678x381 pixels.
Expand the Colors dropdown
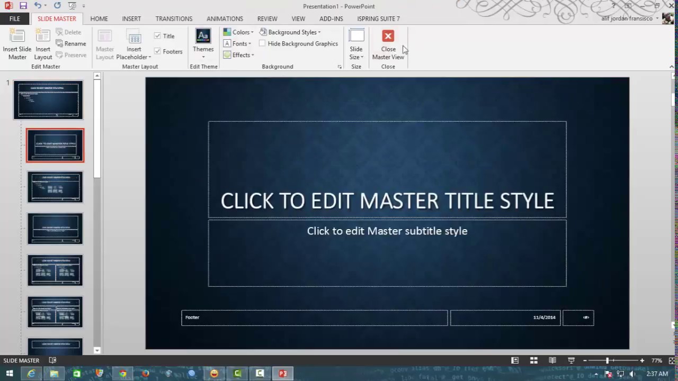[x=238, y=32]
